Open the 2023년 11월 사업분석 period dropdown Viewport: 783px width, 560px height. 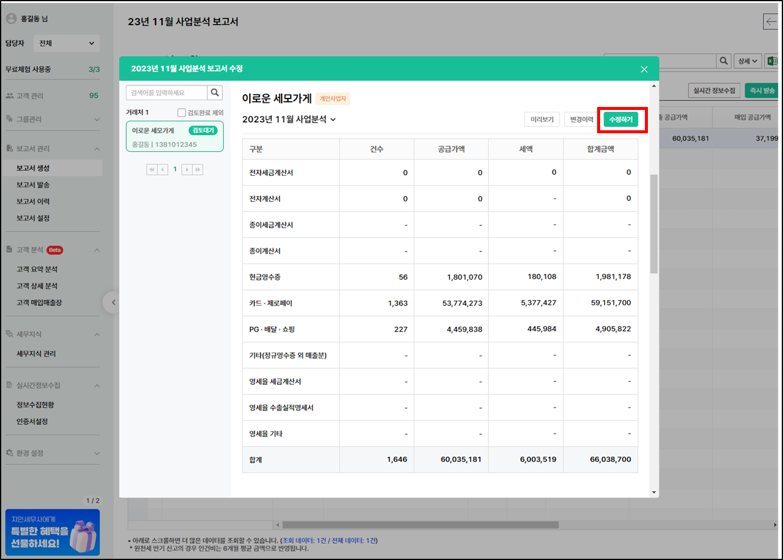point(289,120)
